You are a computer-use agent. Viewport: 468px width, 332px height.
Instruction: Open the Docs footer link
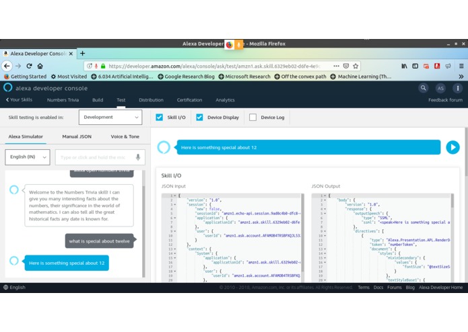(378, 288)
